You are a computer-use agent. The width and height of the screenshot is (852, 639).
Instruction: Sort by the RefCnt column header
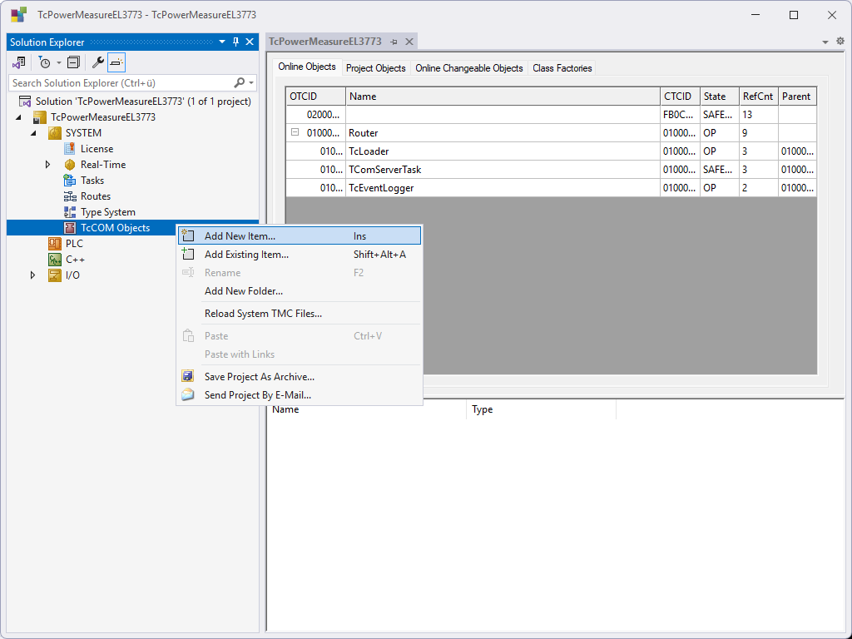(x=758, y=97)
